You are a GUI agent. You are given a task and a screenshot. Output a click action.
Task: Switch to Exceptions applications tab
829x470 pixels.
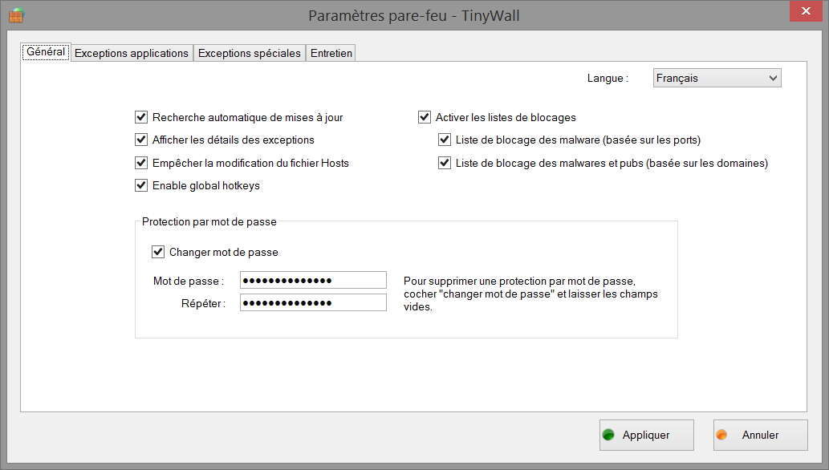coord(132,53)
